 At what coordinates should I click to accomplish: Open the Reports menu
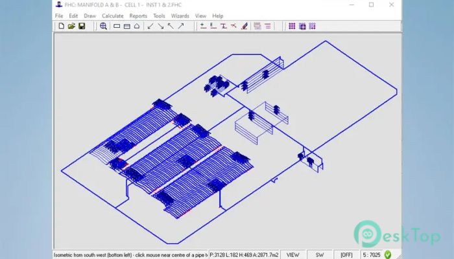pyautogui.click(x=138, y=16)
